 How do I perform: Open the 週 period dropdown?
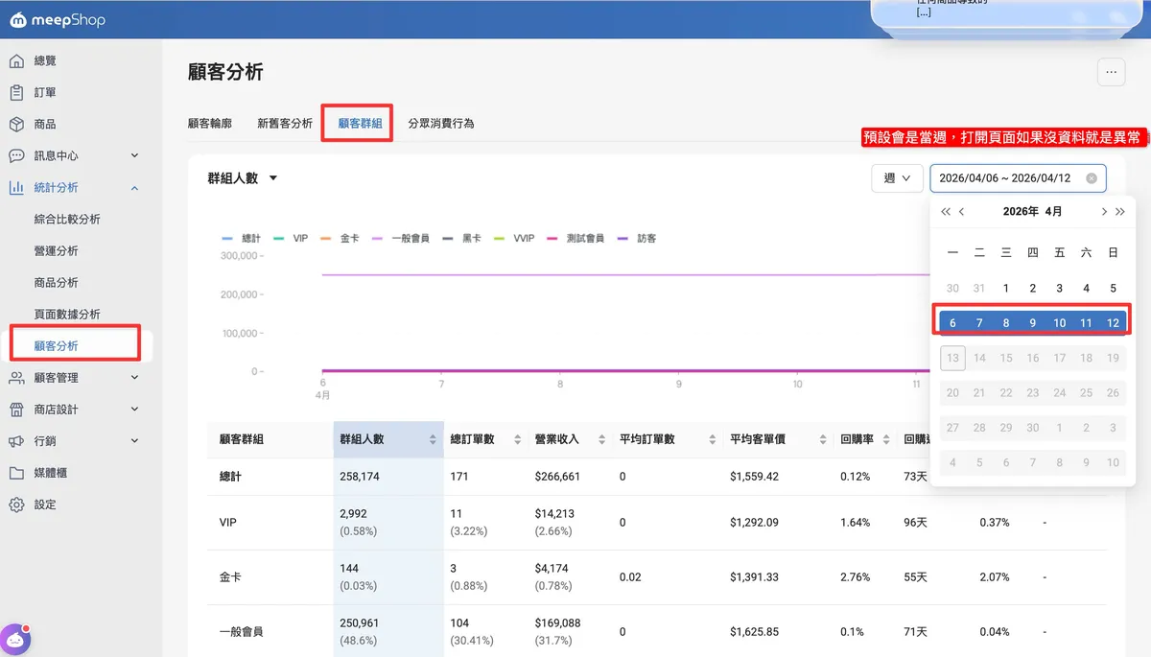[x=897, y=178]
